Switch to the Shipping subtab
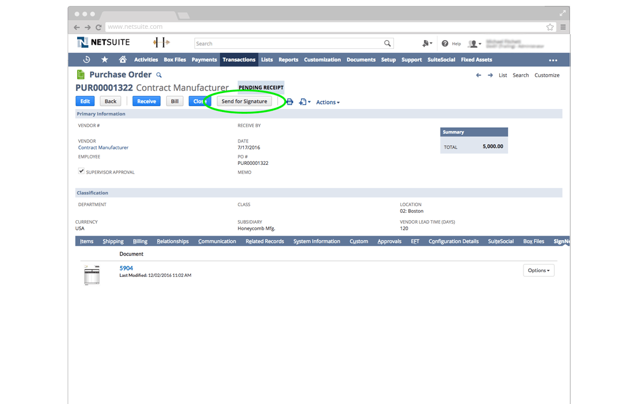The image size is (636, 404). pos(113,241)
